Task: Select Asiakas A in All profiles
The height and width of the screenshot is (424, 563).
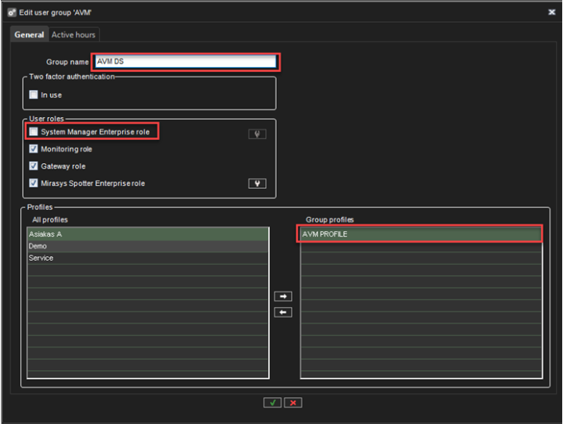Action: click(148, 234)
